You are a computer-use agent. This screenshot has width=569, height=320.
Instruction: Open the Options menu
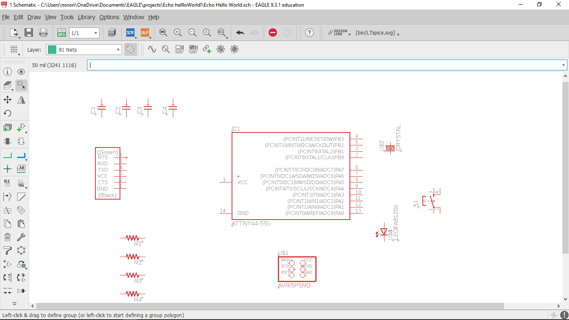[109, 17]
